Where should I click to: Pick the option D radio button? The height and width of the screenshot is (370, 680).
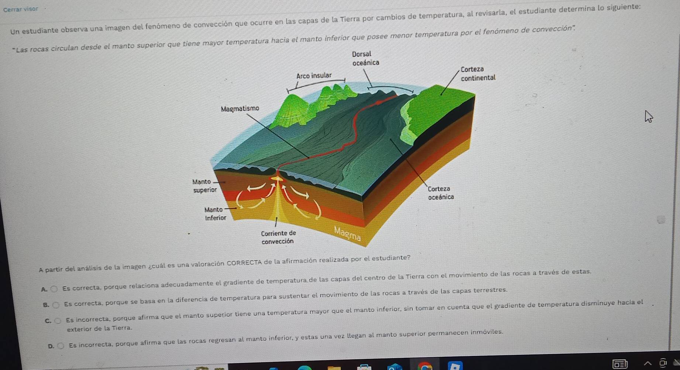point(61,346)
